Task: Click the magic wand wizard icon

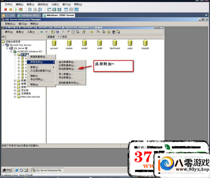Action: point(98,32)
